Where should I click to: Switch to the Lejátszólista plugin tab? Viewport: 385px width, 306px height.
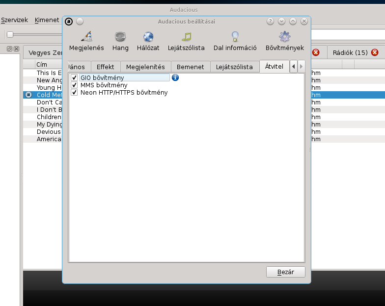coord(234,67)
